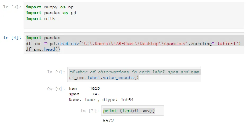Image resolution: width=246 pixels, height=125 pixels.
Task: Place cursor in the first imports code cell
Action: (134, 16)
